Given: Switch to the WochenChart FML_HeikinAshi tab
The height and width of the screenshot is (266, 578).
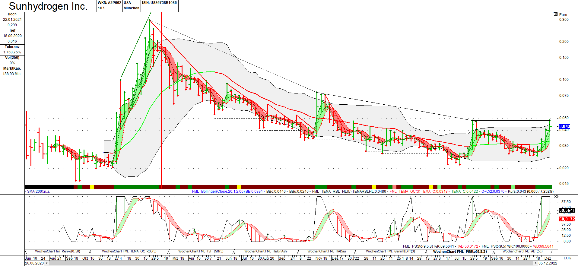Looking at the screenshot, I should (266, 251).
